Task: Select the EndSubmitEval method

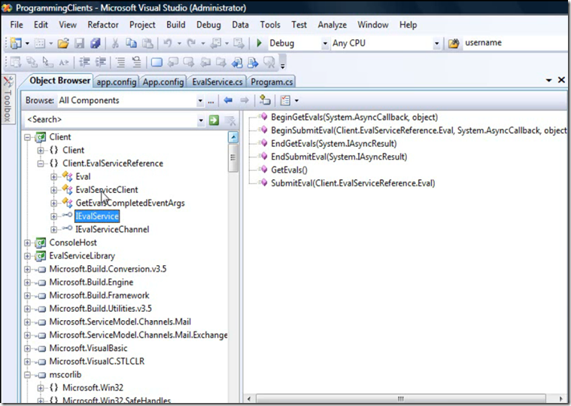Action: 339,157
